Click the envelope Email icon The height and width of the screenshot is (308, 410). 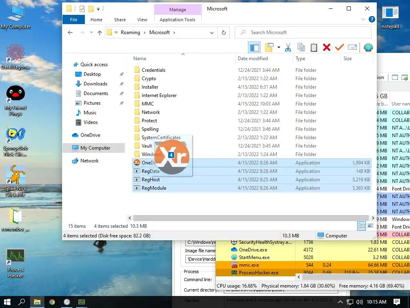click(x=352, y=47)
